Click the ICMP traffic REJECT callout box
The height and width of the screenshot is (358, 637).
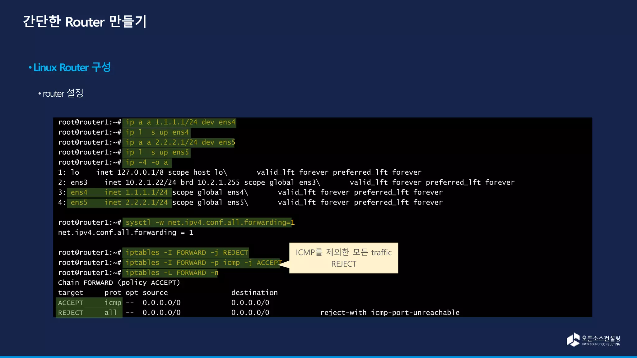click(343, 258)
